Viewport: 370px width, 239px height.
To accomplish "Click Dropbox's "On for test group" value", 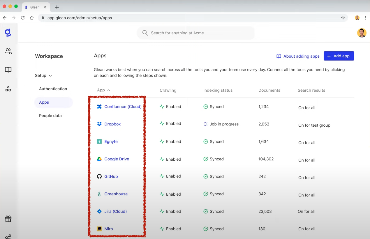I will point(314,125).
